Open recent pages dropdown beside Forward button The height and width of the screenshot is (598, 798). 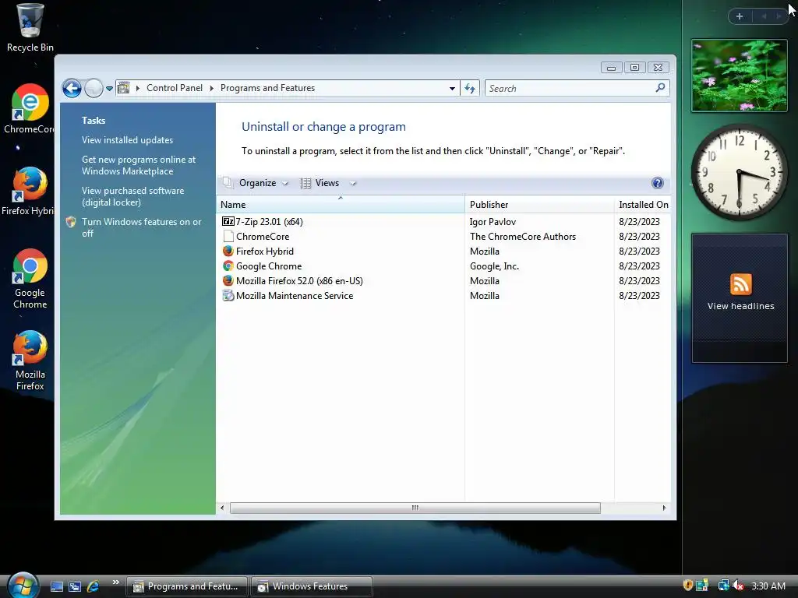(x=109, y=89)
